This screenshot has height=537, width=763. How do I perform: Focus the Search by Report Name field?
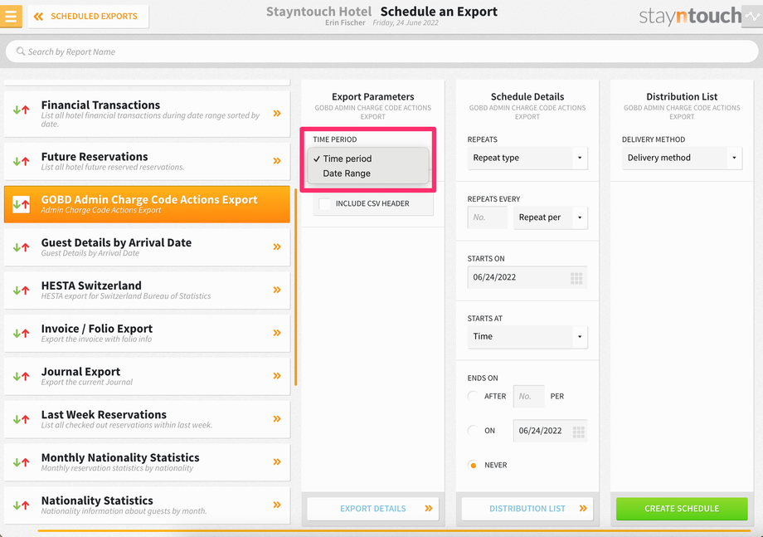click(381, 51)
